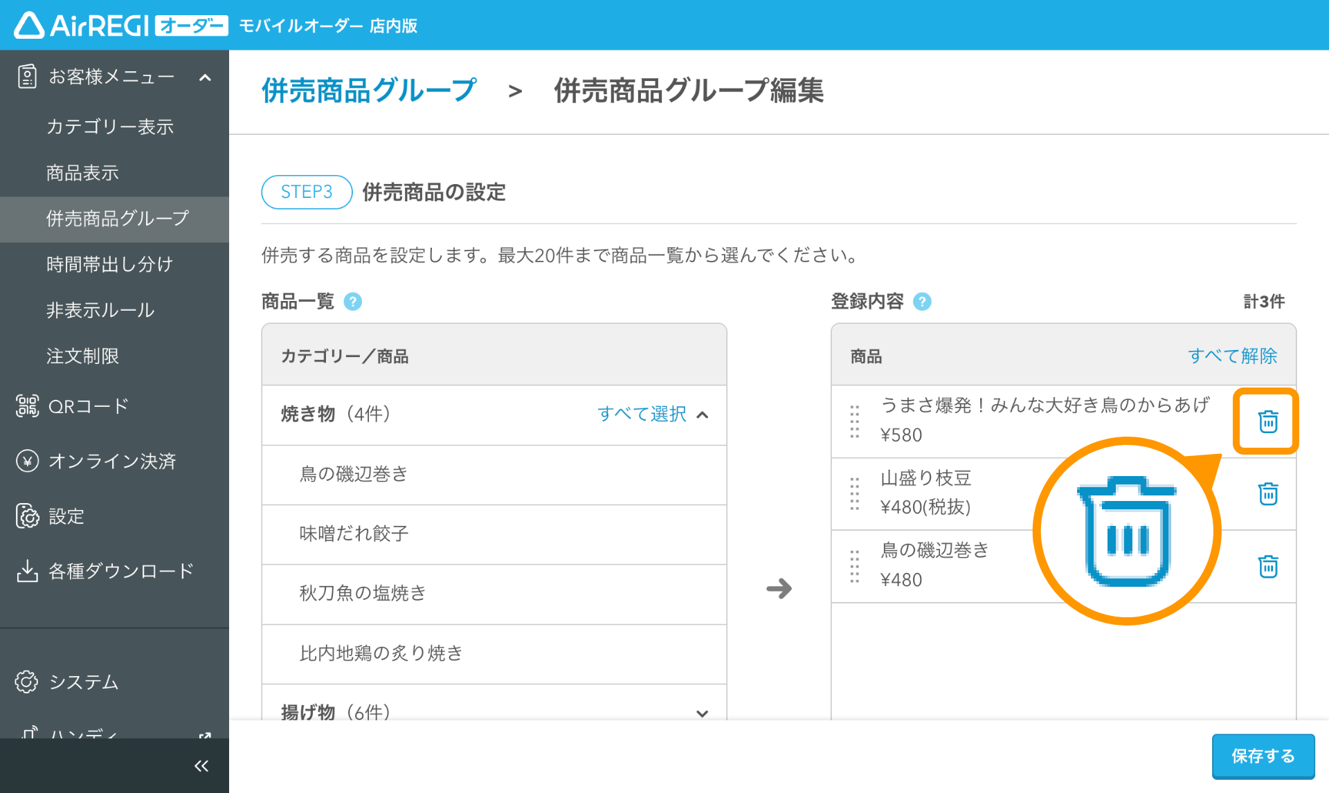Click the システム gear icon
This screenshot has width=1329, height=793.
tap(26, 682)
